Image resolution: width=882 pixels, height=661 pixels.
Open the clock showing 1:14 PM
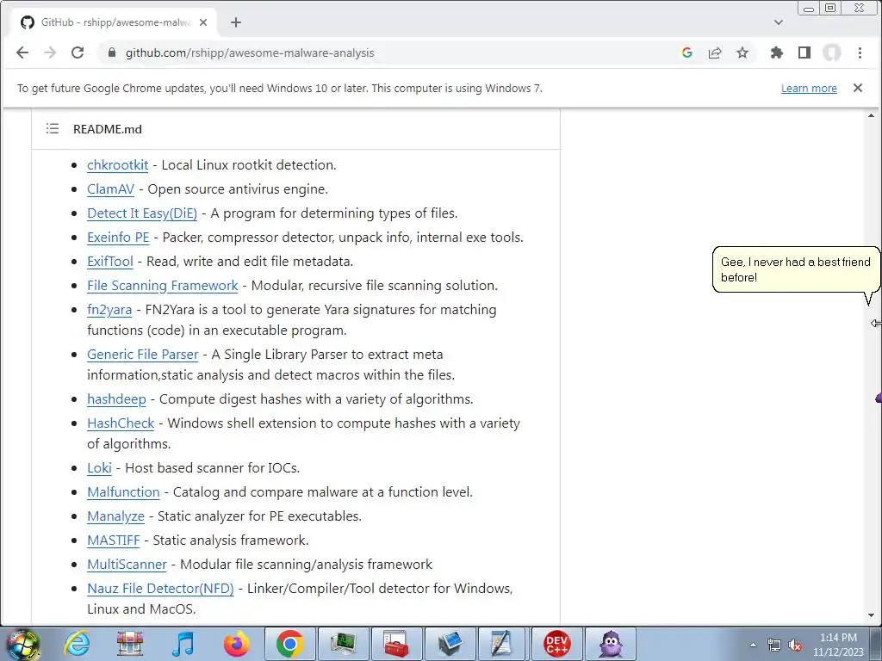coord(838,645)
